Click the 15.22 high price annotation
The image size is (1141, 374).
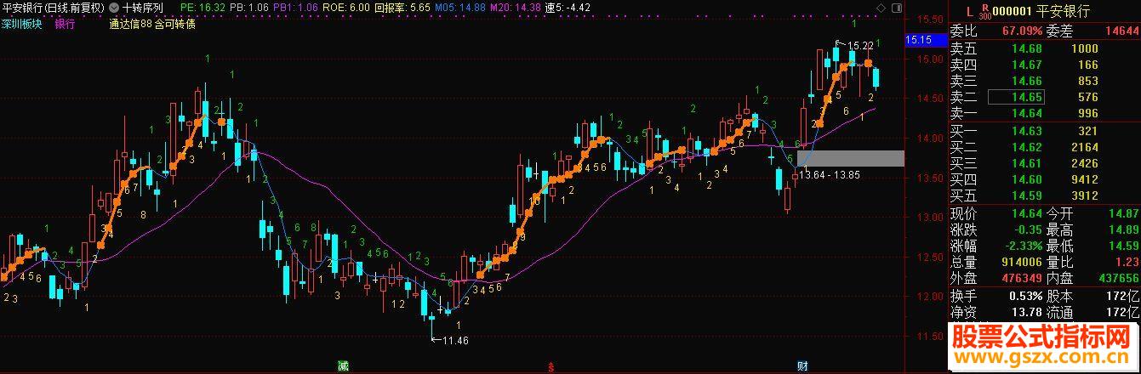[861, 45]
